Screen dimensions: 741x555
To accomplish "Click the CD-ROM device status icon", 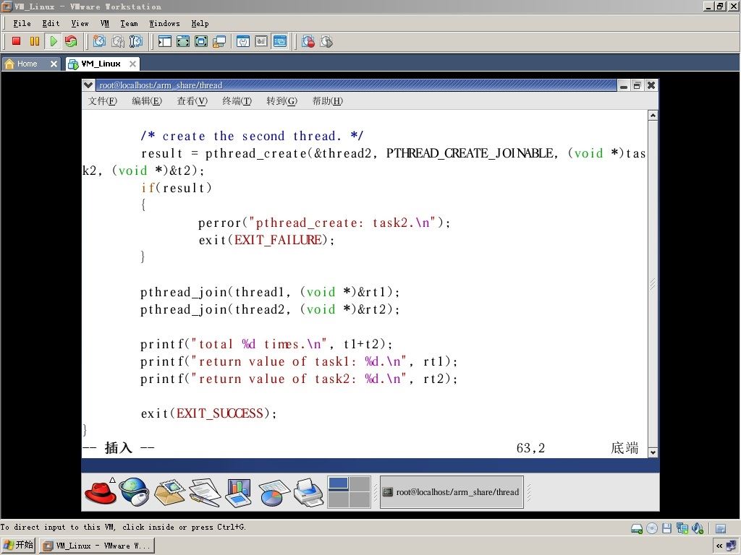I will click(652, 528).
